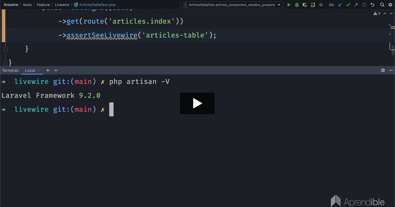Stop the running process
395x207 pixels.
[321, 5]
